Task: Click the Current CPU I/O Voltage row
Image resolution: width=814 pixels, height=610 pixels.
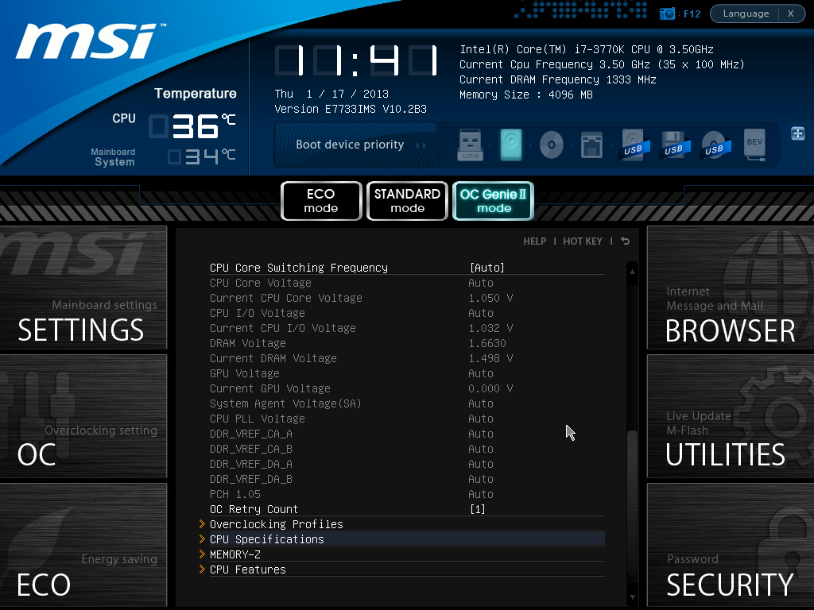Action: pos(407,328)
